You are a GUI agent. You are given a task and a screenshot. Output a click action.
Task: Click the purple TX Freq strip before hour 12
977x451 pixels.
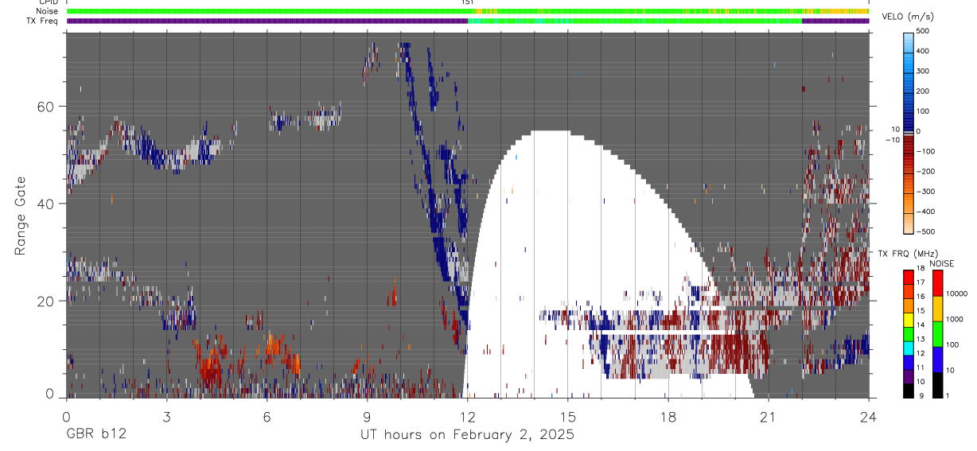[x=267, y=21]
